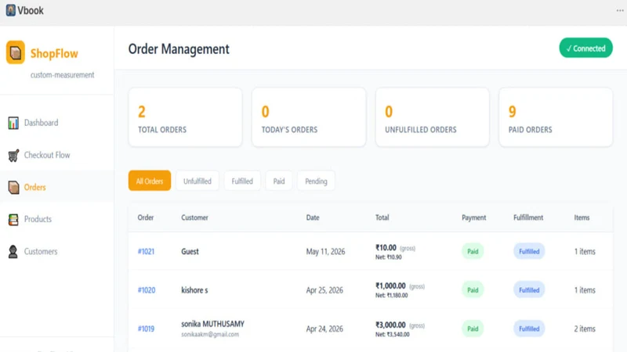Open order #1021 link
Viewport: 627px width, 352px height.
(146, 251)
